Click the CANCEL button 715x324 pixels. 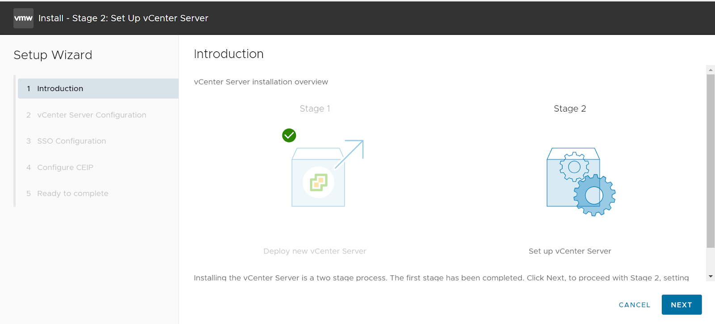(635, 305)
